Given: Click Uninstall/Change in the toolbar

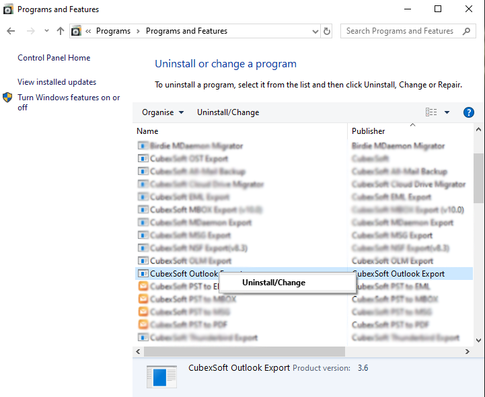Looking at the screenshot, I should coord(228,112).
